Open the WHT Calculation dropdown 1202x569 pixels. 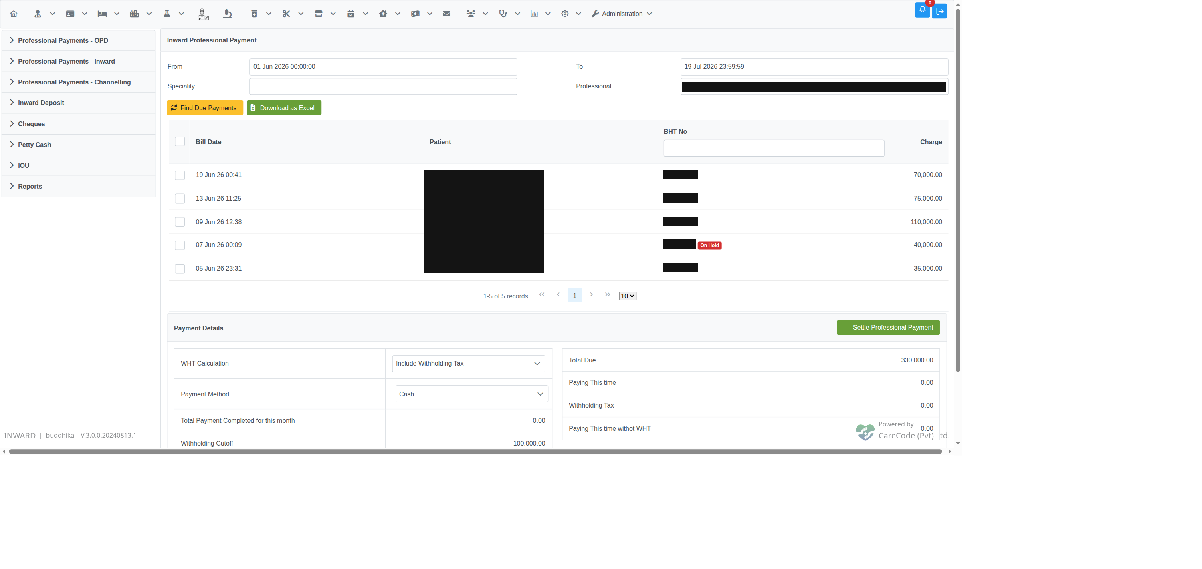pyautogui.click(x=469, y=364)
